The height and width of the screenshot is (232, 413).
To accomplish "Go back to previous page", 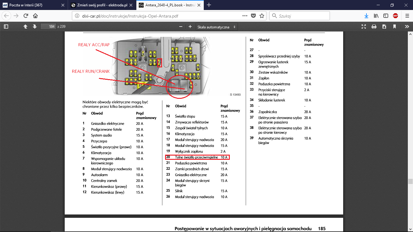I will [7, 16].
